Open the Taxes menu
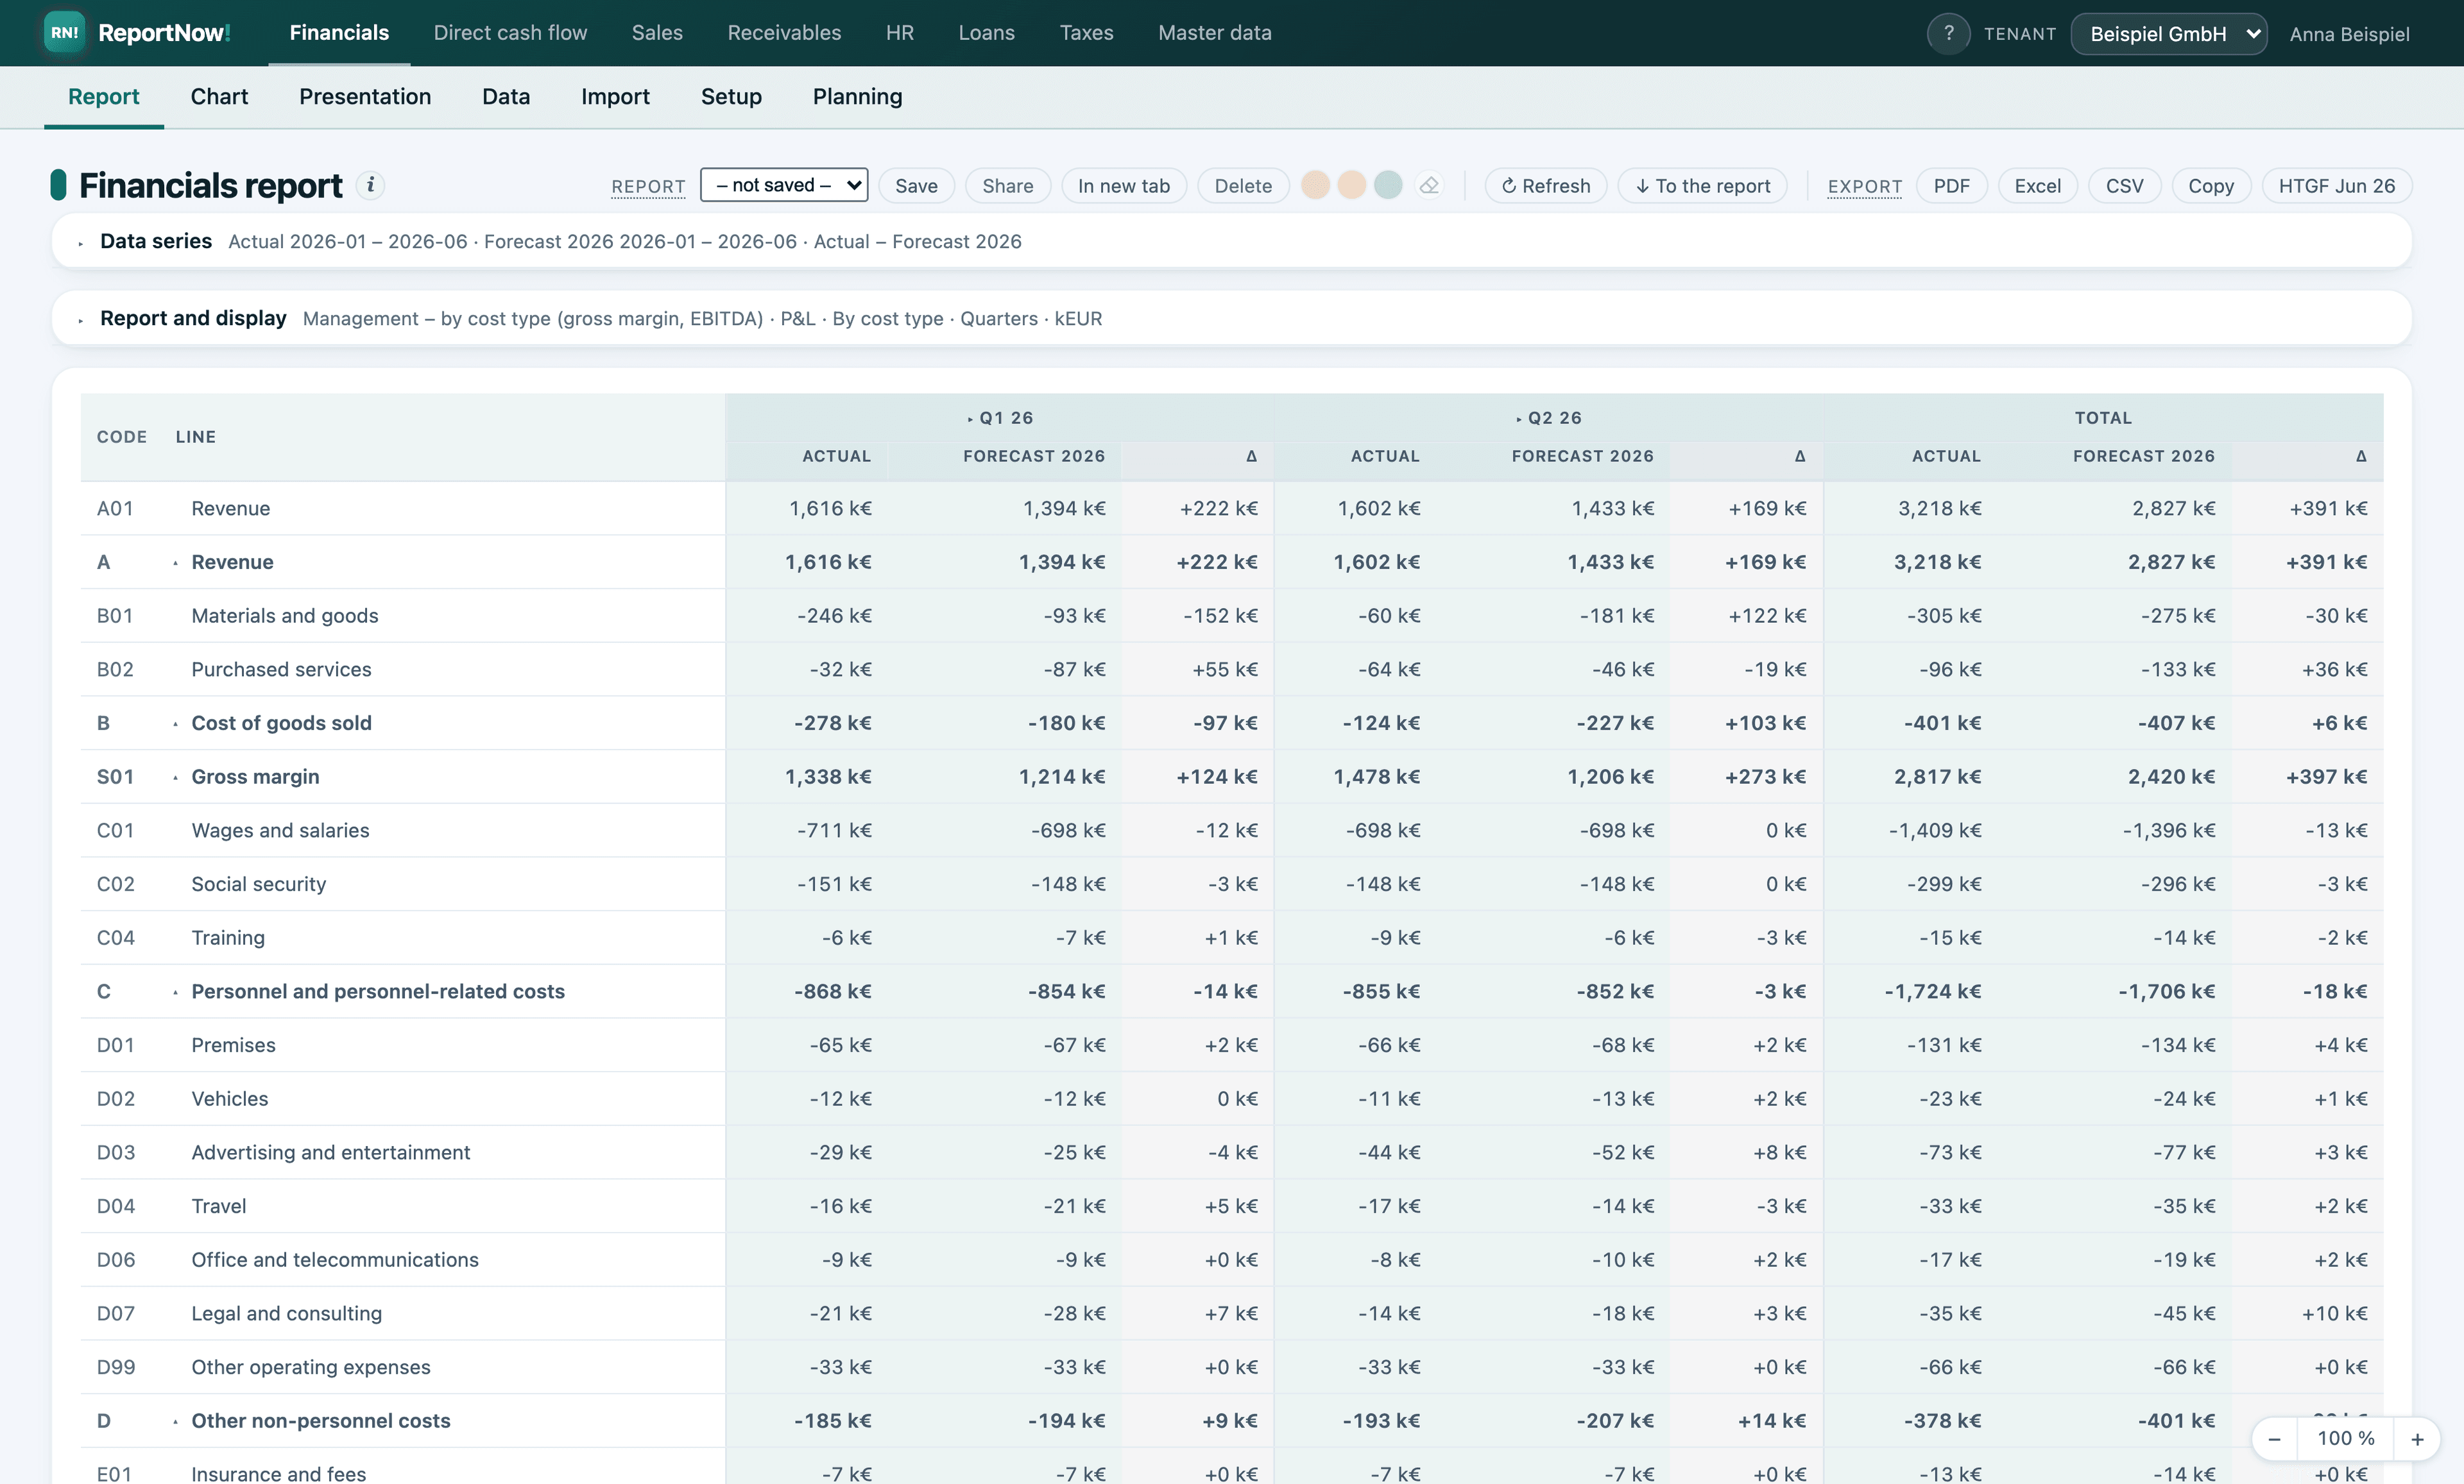This screenshot has height=1484, width=2464. coord(1086,33)
